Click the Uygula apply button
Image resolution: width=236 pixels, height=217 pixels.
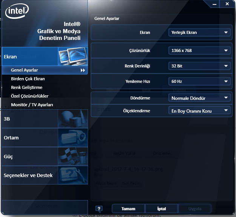pyautogui.click(x=195, y=209)
